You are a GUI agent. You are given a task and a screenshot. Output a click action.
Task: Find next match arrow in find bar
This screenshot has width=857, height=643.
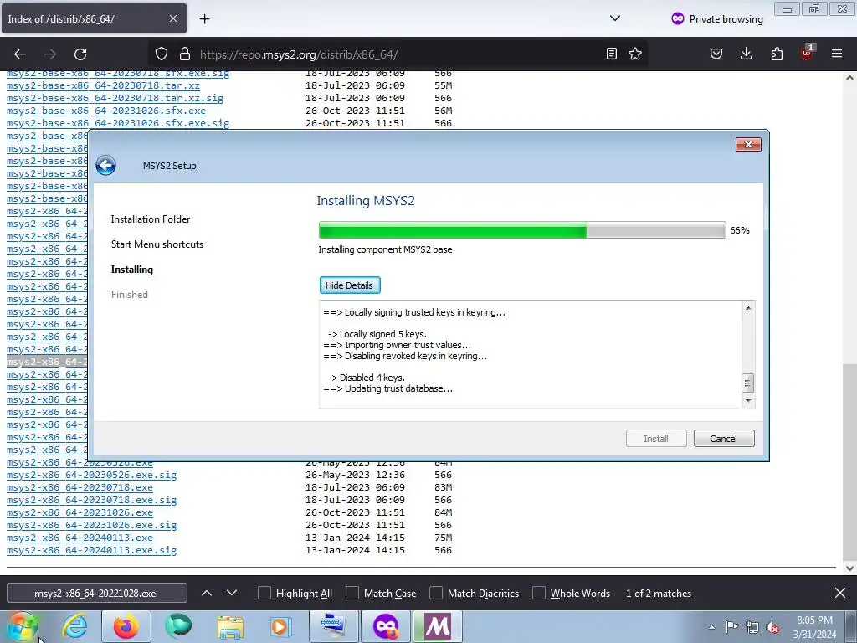pyautogui.click(x=232, y=593)
